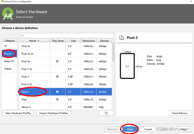Click the refresh icon button below the table
The width and height of the screenshot is (194, 134).
pyautogui.click(x=106, y=113)
